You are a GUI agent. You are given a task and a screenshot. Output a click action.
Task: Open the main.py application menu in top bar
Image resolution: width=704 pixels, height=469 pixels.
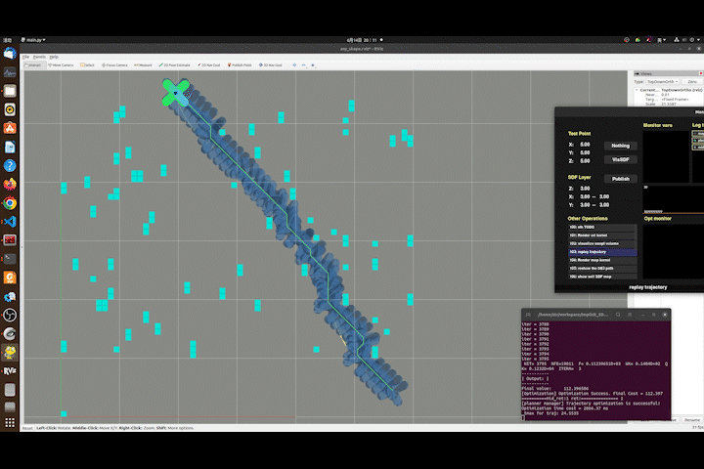pyautogui.click(x=33, y=40)
